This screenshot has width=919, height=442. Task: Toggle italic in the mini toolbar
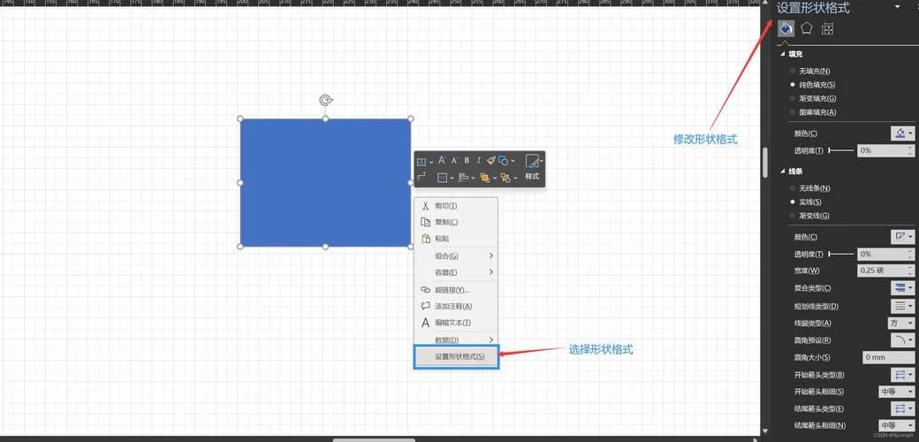pos(479,161)
